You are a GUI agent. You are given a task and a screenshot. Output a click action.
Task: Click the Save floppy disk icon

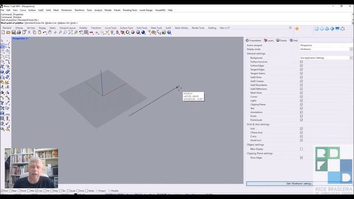click(13, 33)
